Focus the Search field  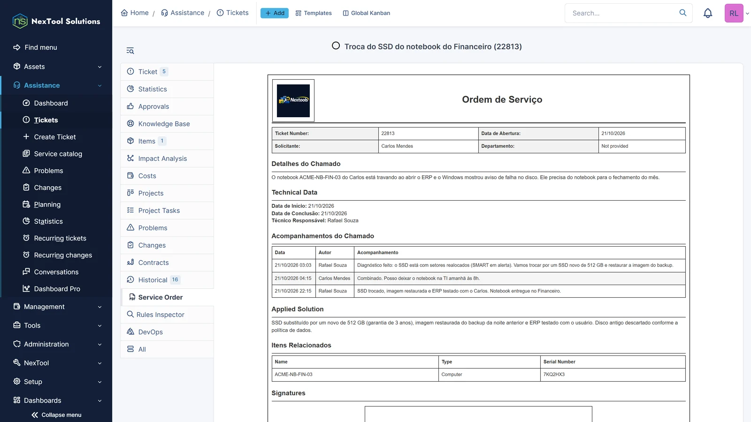[623, 13]
